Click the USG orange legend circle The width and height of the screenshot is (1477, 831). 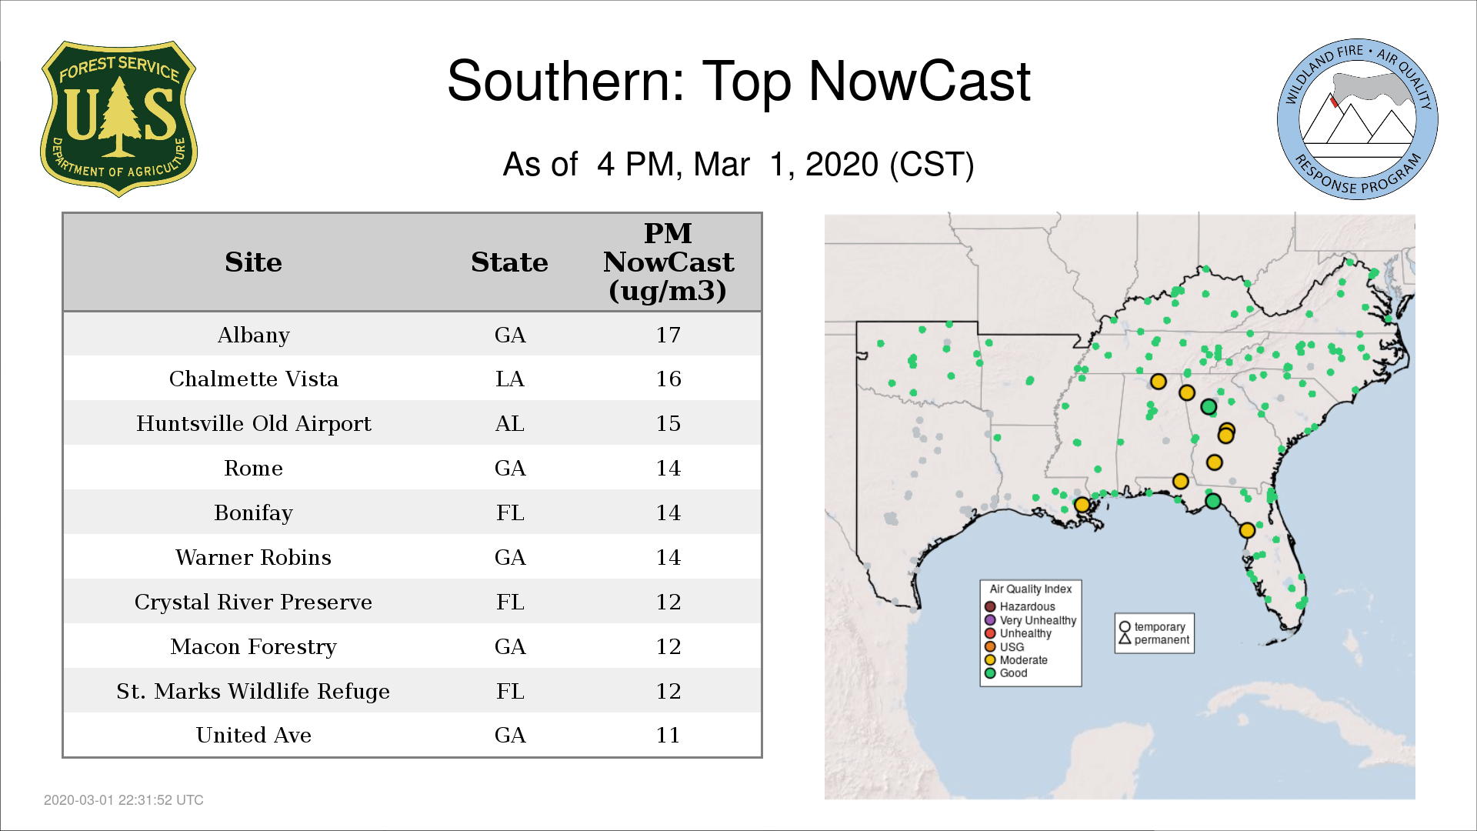click(x=990, y=647)
